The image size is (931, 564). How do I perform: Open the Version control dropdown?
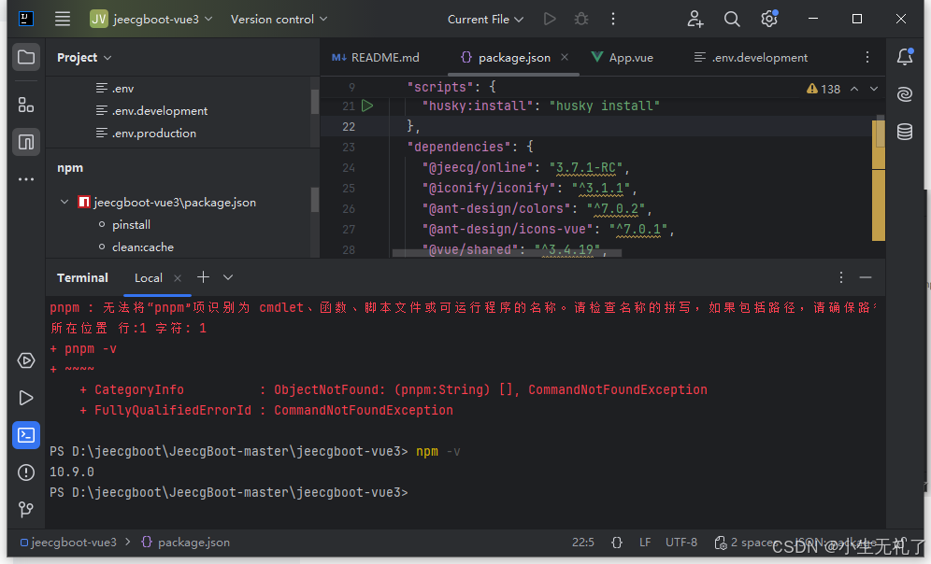coord(279,19)
